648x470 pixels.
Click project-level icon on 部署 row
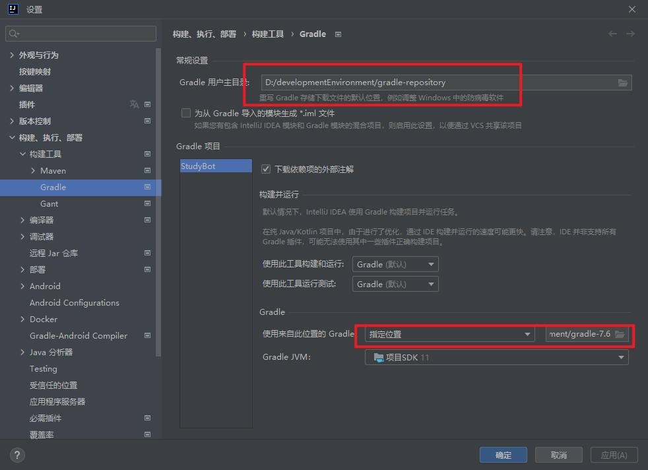(147, 269)
